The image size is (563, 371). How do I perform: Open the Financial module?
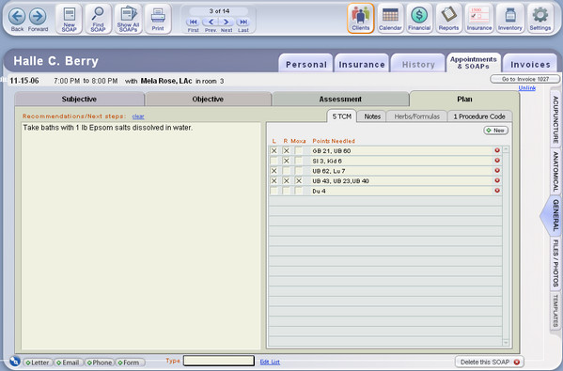[419, 18]
